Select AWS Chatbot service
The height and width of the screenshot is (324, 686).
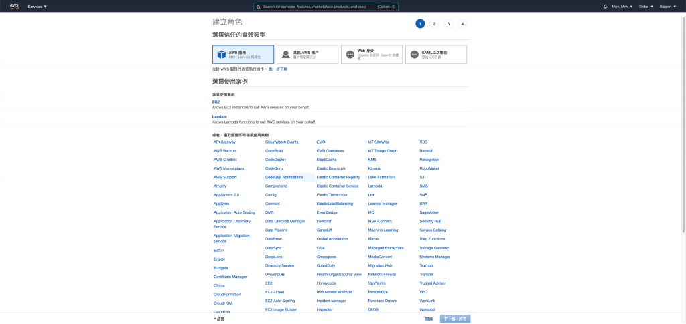coord(225,160)
